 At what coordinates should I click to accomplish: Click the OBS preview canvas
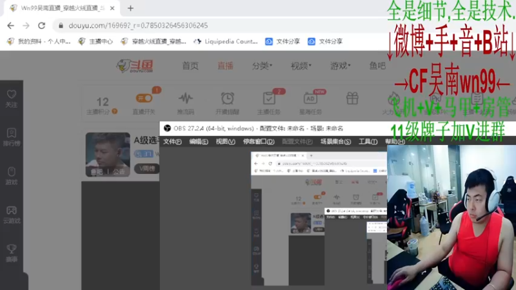click(319, 218)
